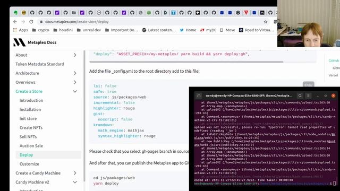Screen dimensions: 340x191
Task: Go to the Installation docs page
Action: click(x=30, y=110)
